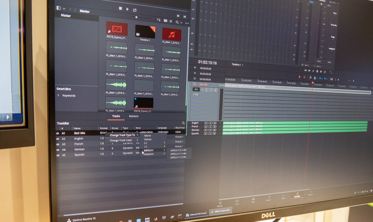Select MPEG-H 7.2+3H format
Screen dimensions: 373x222
point(179,157)
